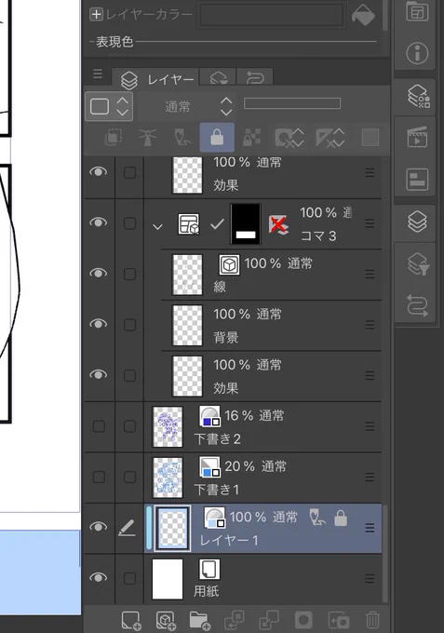This screenshot has width=444, height=633.
Task: Toggle lock transparent pixels icon
Action: coord(251,137)
